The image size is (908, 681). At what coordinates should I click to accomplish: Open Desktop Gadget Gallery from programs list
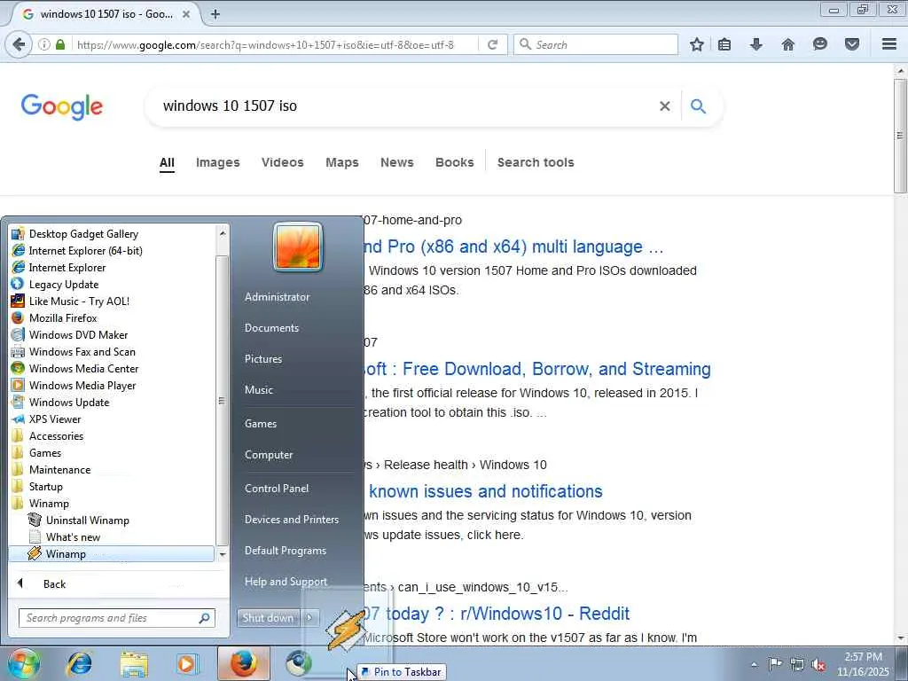coord(83,234)
